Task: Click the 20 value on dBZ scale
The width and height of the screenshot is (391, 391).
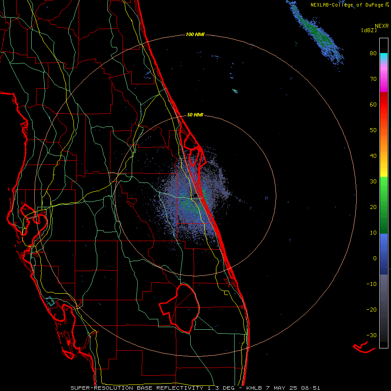Action: [373, 207]
